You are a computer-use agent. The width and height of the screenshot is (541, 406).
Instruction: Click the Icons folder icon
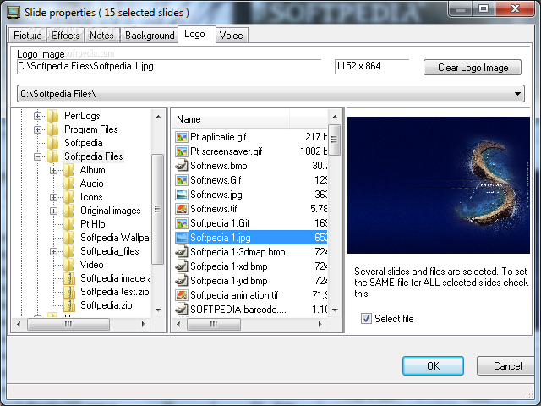(68, 197)
